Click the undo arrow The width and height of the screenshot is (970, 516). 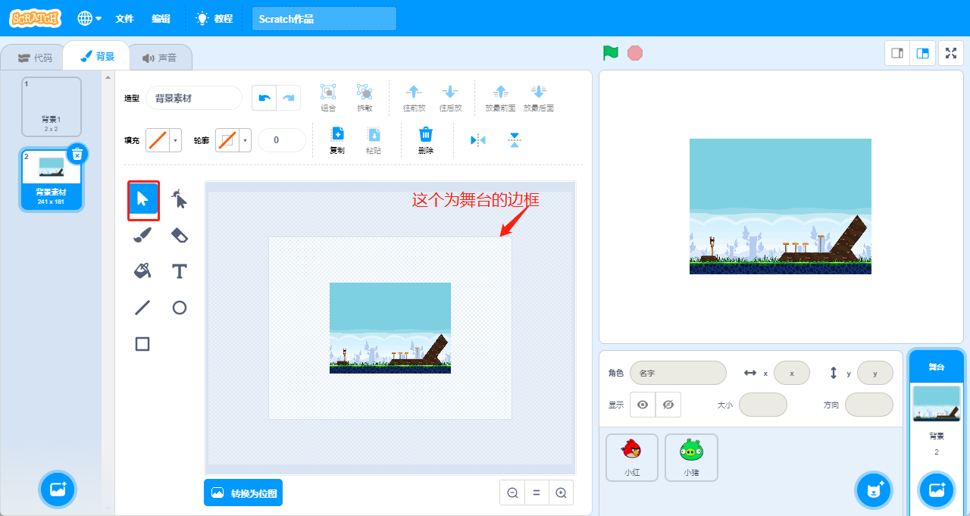(x=264, y=98)
